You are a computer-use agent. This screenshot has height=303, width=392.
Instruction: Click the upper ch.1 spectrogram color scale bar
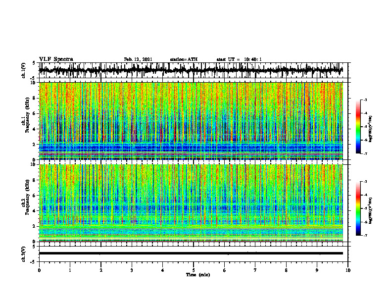(358, 127)
